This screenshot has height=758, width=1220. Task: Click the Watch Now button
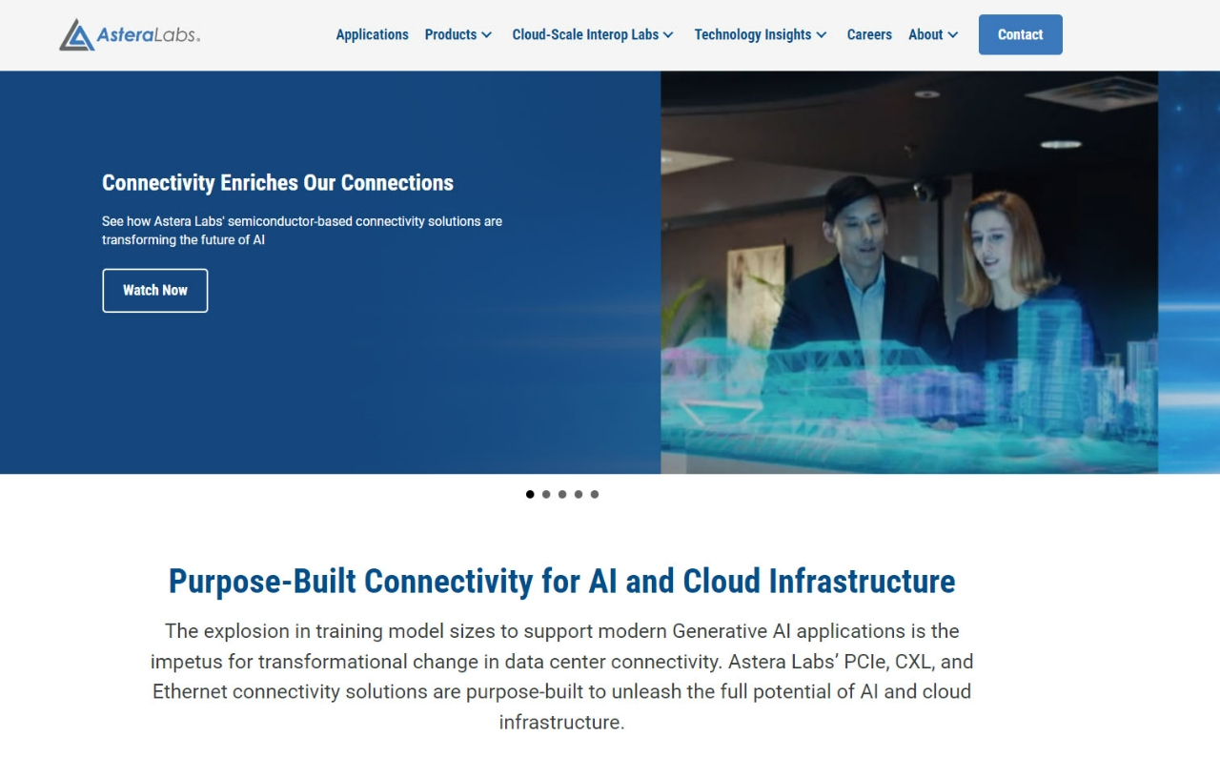(155, 290)
